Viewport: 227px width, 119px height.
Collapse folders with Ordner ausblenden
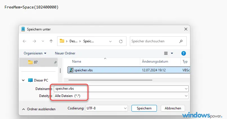tap(39, 109)
